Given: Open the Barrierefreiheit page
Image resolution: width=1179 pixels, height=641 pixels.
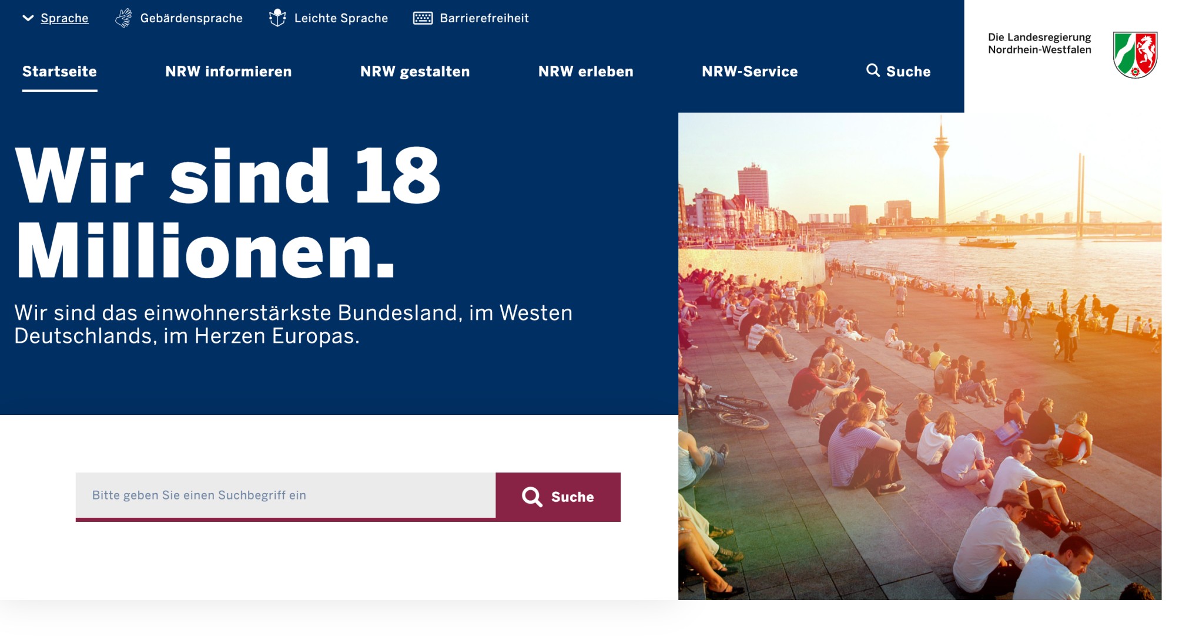Looking at the screenshot, I should 484,18.
